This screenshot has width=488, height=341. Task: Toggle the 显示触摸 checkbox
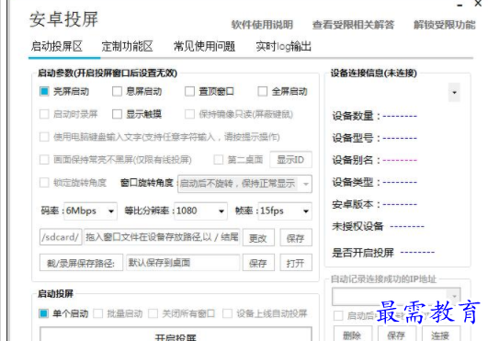pyautogui.click(x=117, y=114)
